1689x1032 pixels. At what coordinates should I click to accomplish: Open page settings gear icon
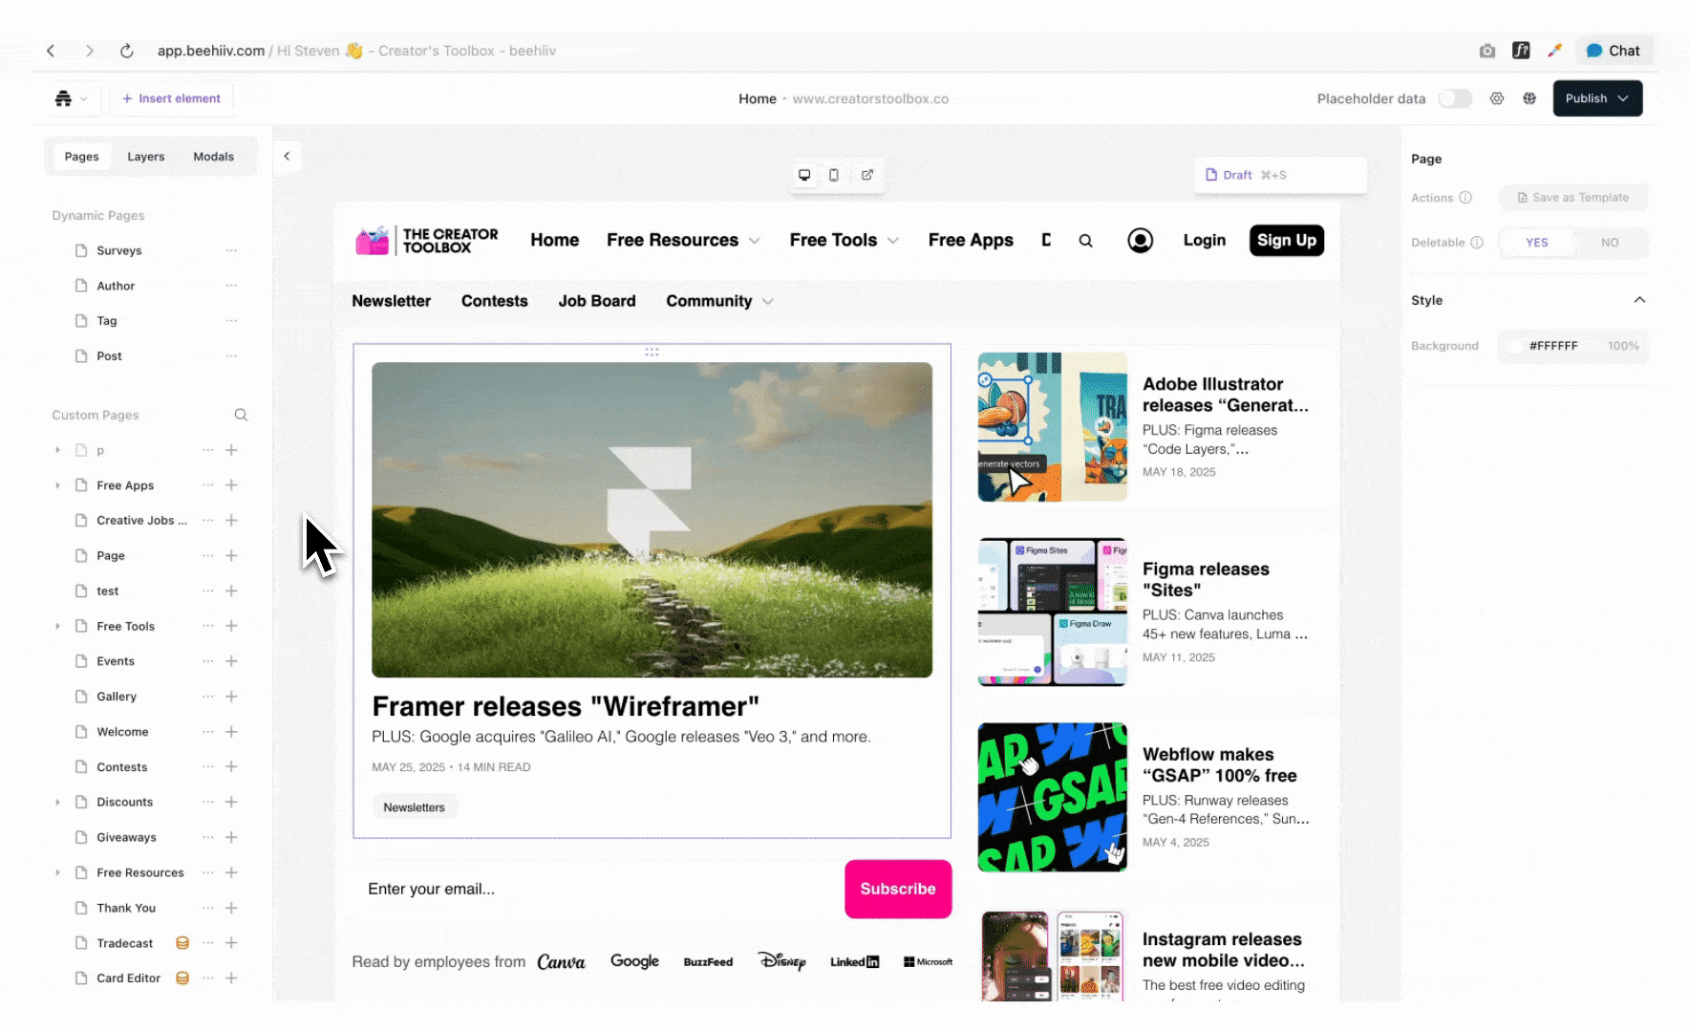(x=1497, y=98)
